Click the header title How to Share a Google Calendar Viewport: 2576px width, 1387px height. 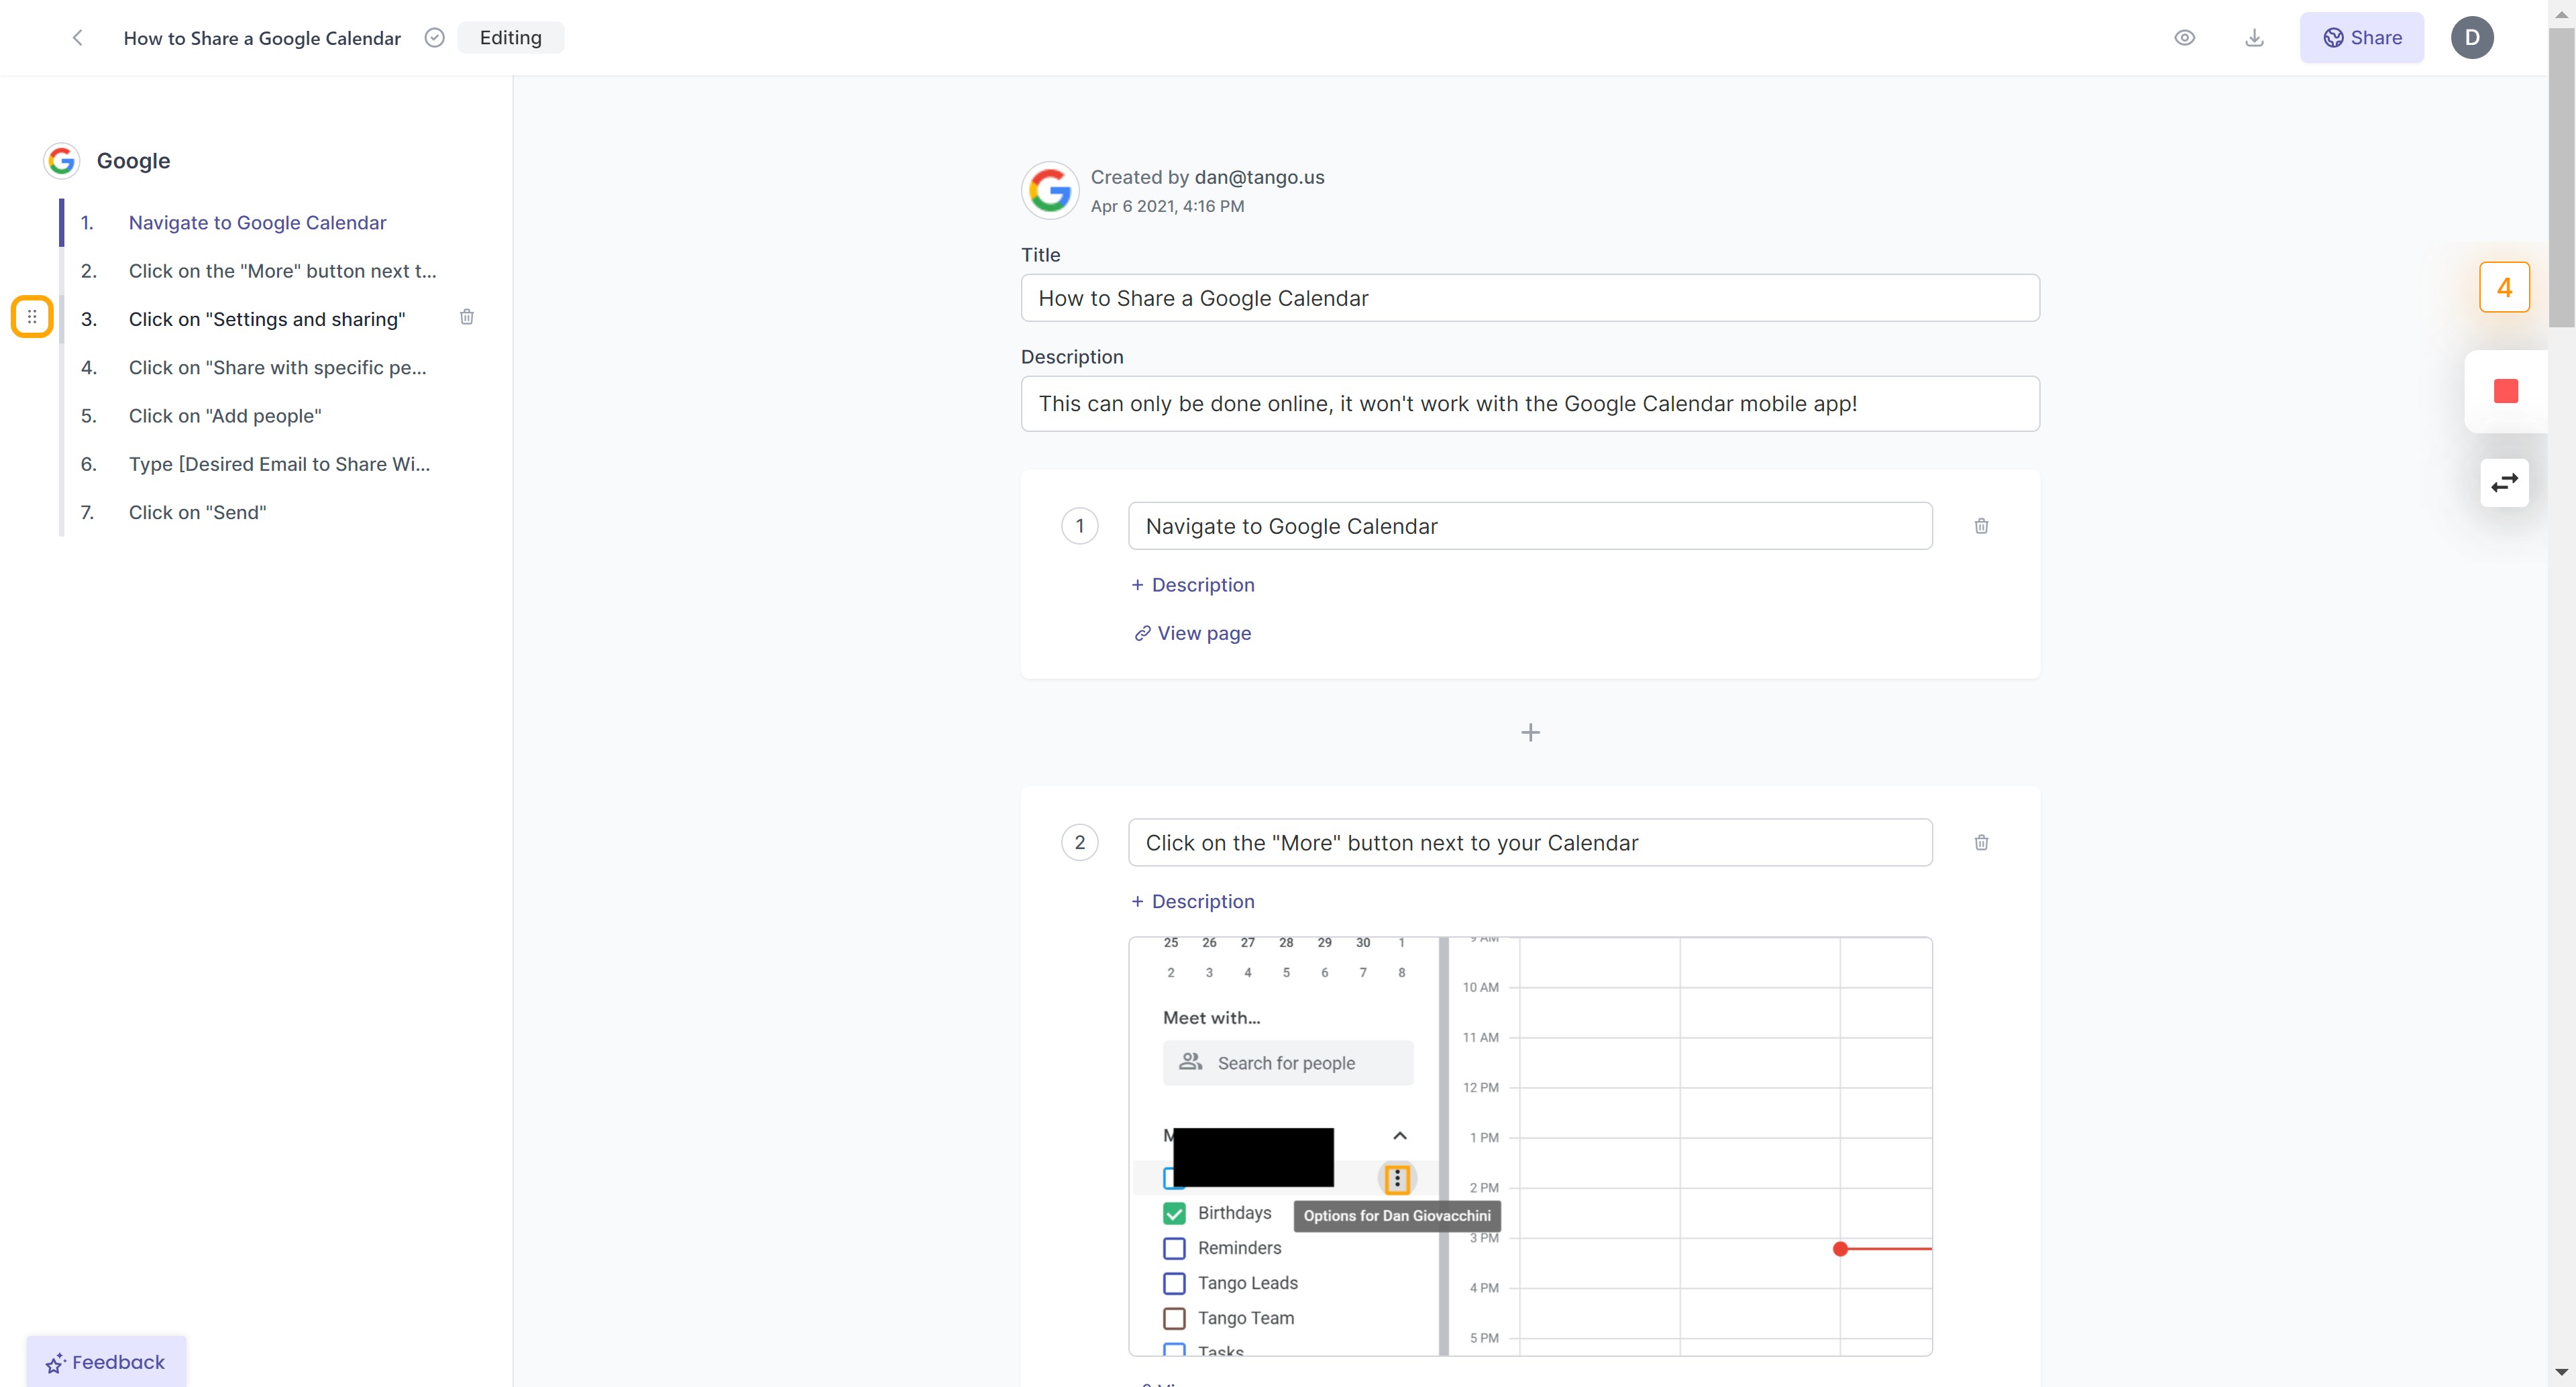(x=262, y=38)
